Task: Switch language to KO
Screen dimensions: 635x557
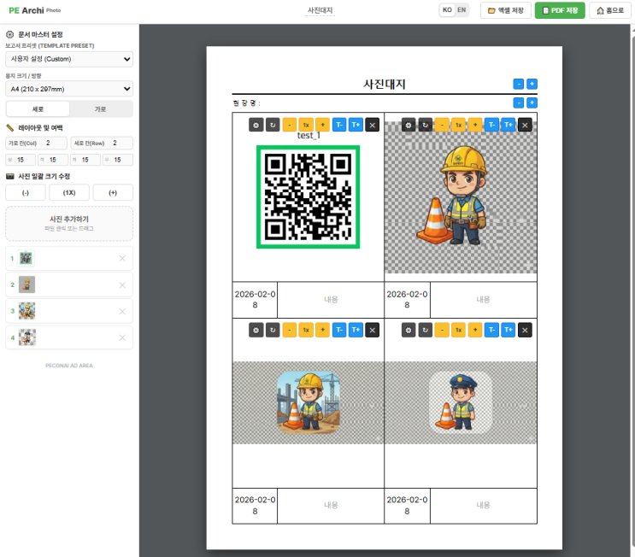Action: click(447, 10)
